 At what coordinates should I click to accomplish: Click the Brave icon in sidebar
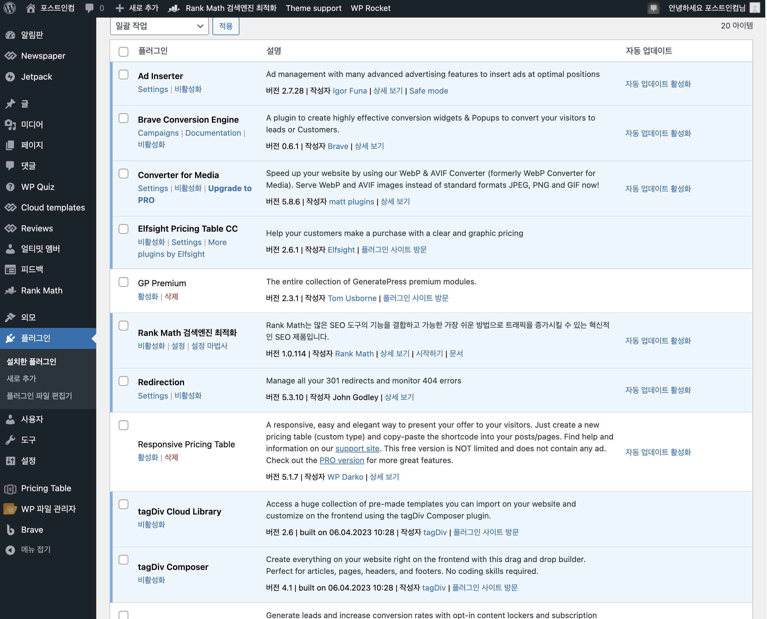(x=10, y=530)
